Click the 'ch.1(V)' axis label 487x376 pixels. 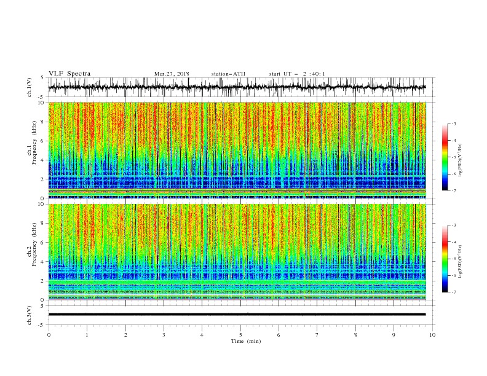point(30,87)
